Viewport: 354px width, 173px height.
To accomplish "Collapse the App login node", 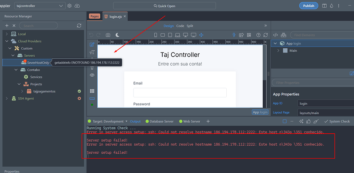I will [275, 44].
